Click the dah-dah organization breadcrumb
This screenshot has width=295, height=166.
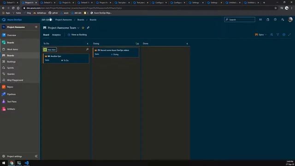tap(46, 20)
